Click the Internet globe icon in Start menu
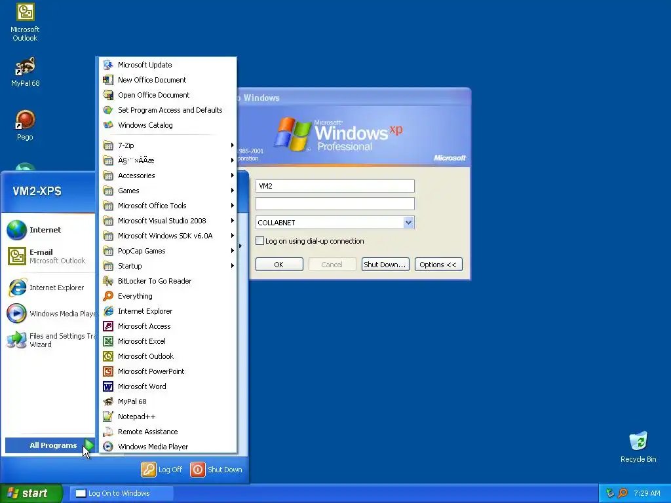 pyautogui.click(x=16, y=230)
